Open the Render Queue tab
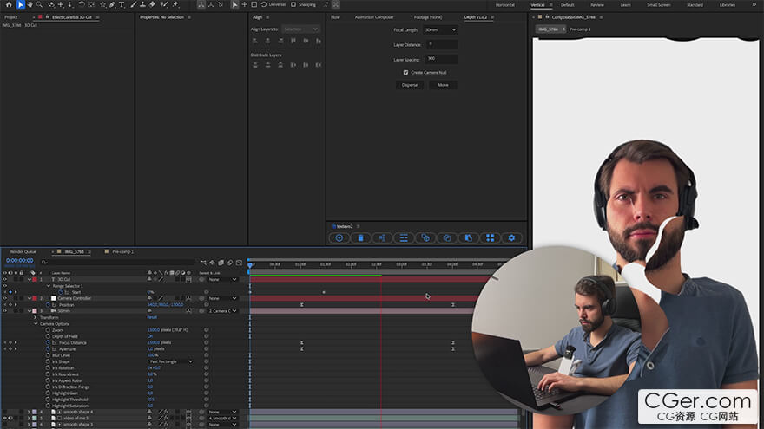 pyautogui.click(x=23, y=251)
